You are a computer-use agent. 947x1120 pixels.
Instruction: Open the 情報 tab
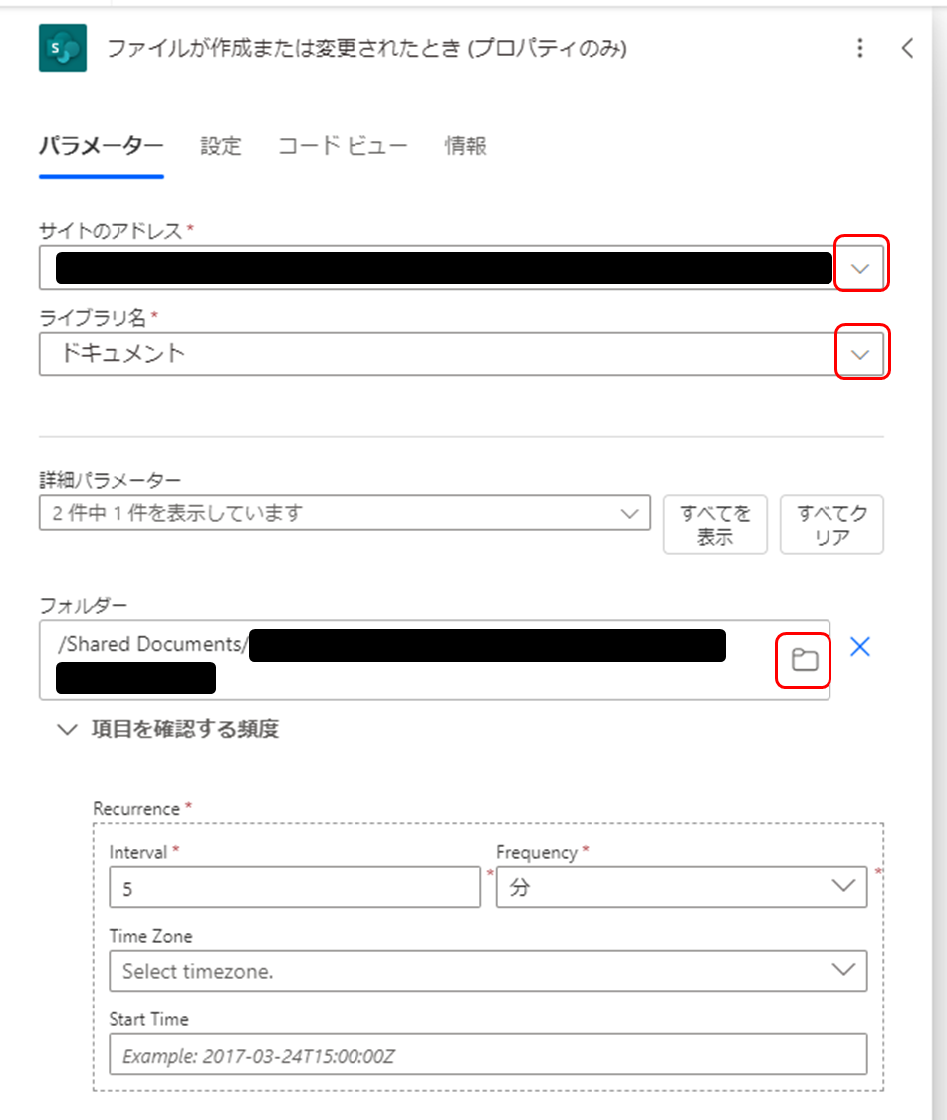coord(465,146)
